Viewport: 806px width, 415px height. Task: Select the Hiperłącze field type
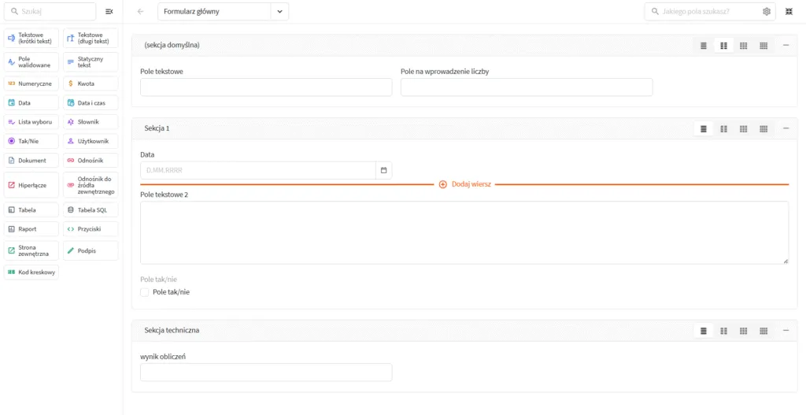[x=31, y=185]
